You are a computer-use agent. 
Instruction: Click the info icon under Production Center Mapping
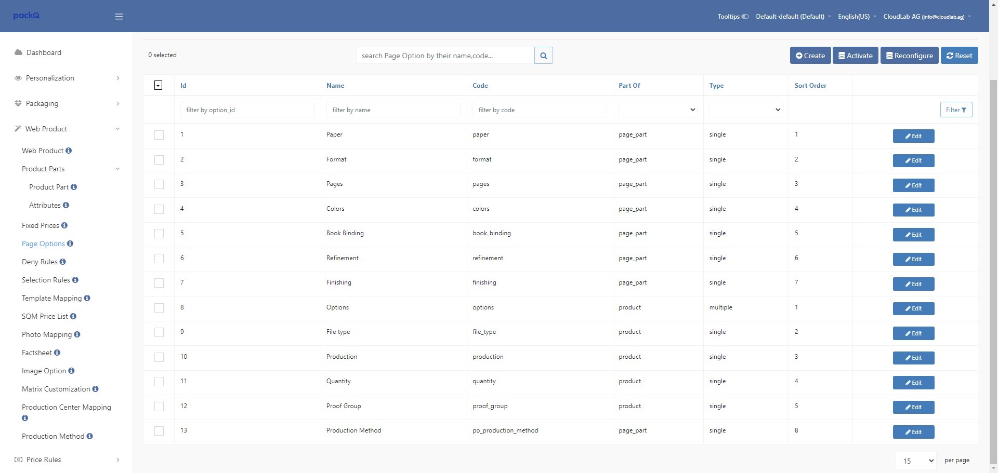[25, 418]
